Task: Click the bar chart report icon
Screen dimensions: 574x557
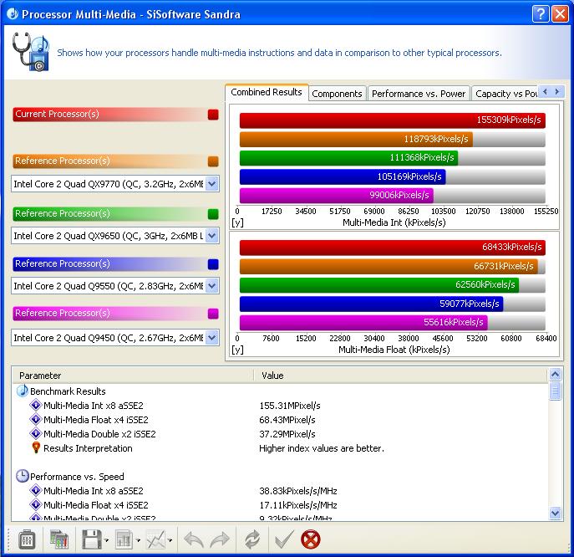Action: point(124,539)
